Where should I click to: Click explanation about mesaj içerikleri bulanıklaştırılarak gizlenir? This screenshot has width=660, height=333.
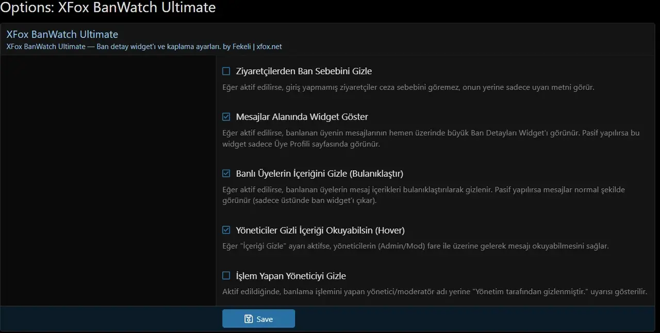coord(423,195)
